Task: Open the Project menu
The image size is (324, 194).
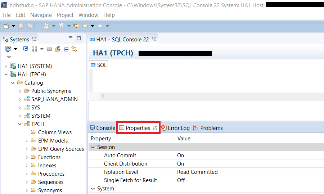Action: pyautogui.click(x=65, y=15)
